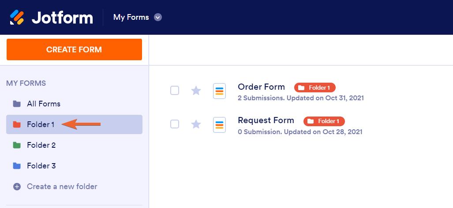This screenshot has height=208, width=453.
Task: Open the My Forms dropdown arrow
Action: click(158, 18)
